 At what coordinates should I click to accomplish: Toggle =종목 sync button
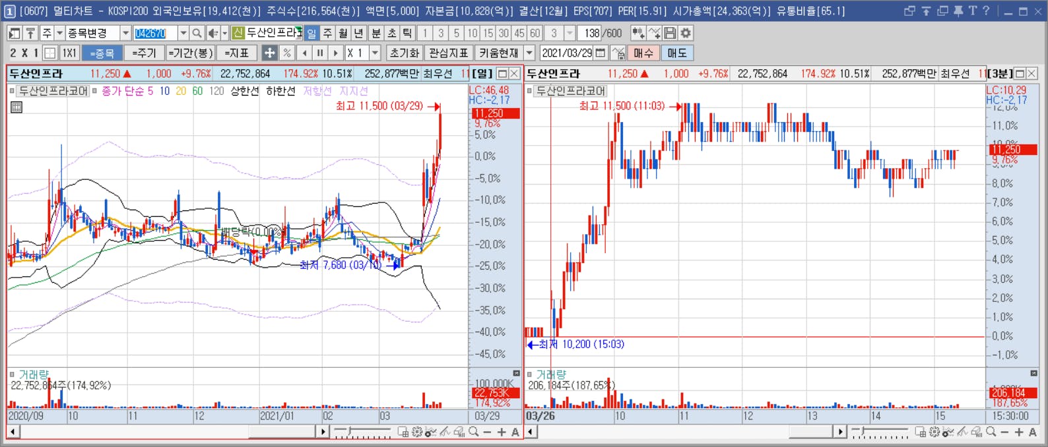tap(102, 53)
